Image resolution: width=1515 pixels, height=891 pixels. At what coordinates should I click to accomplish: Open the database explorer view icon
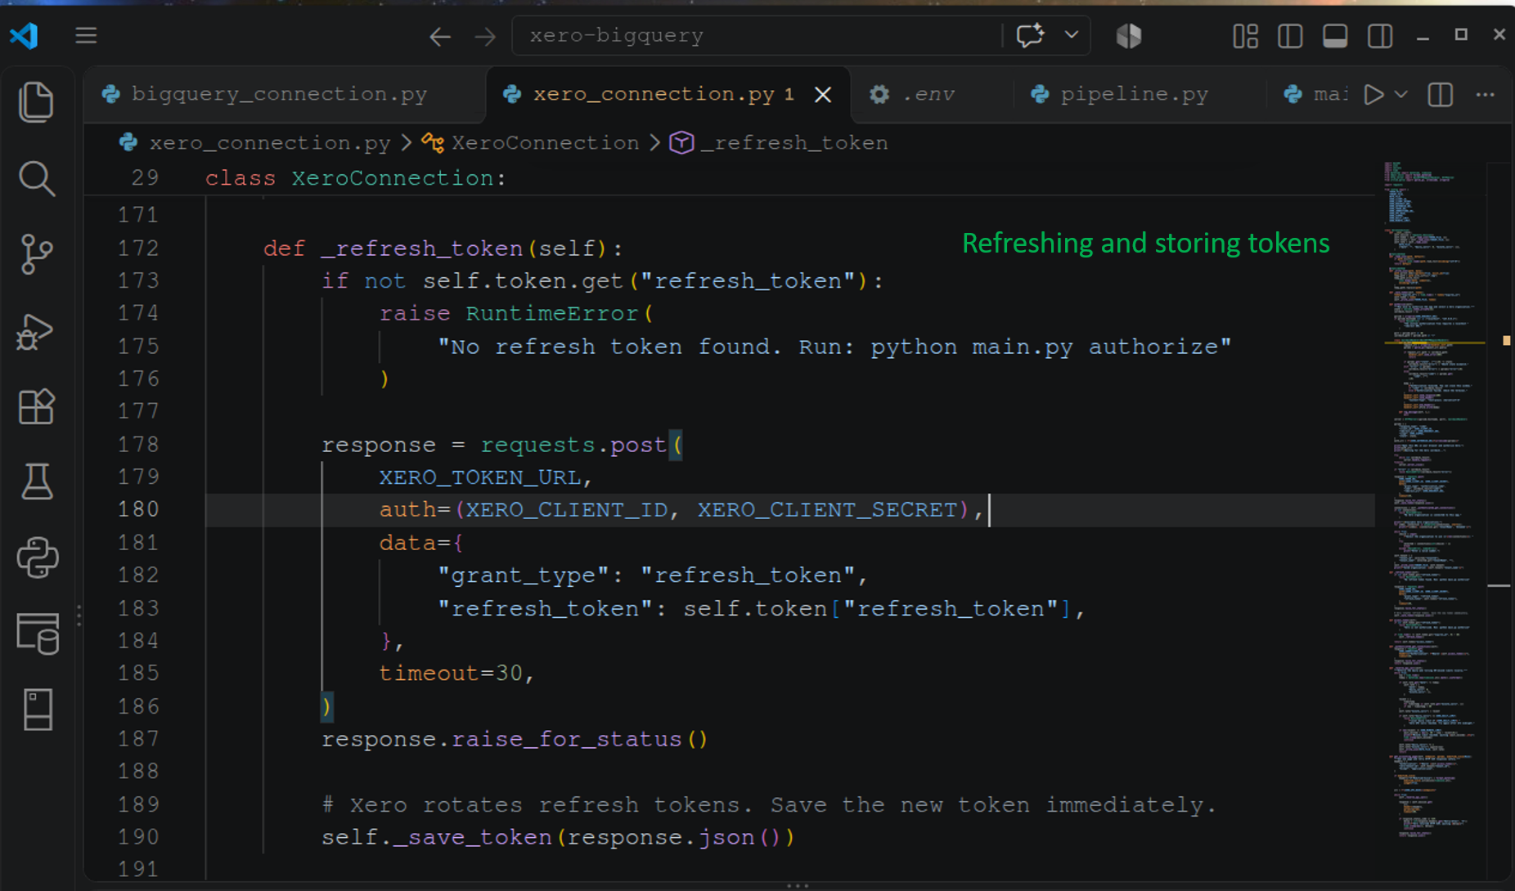tap(38, 634)
